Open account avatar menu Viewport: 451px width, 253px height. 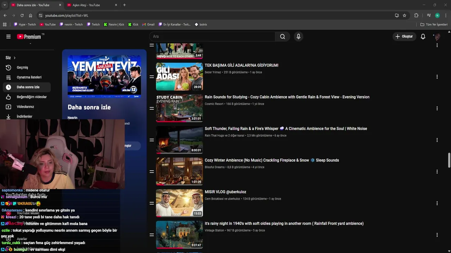pyautogui.click(x=437, y=37)
